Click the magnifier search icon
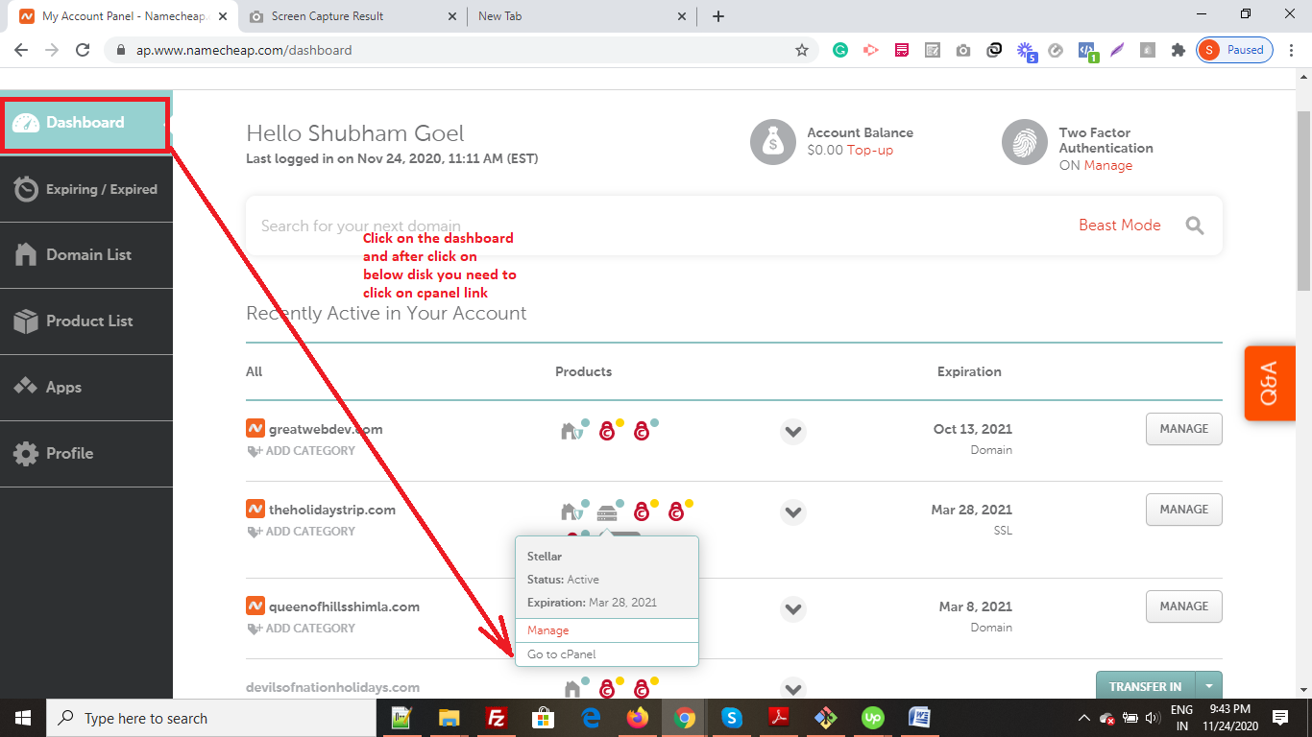This screenshot has width=1312, height=737. coord(1194,226)
